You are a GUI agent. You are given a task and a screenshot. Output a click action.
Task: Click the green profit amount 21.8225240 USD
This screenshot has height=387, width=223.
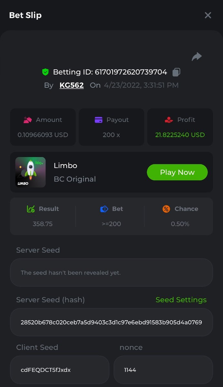coord(180,135)
